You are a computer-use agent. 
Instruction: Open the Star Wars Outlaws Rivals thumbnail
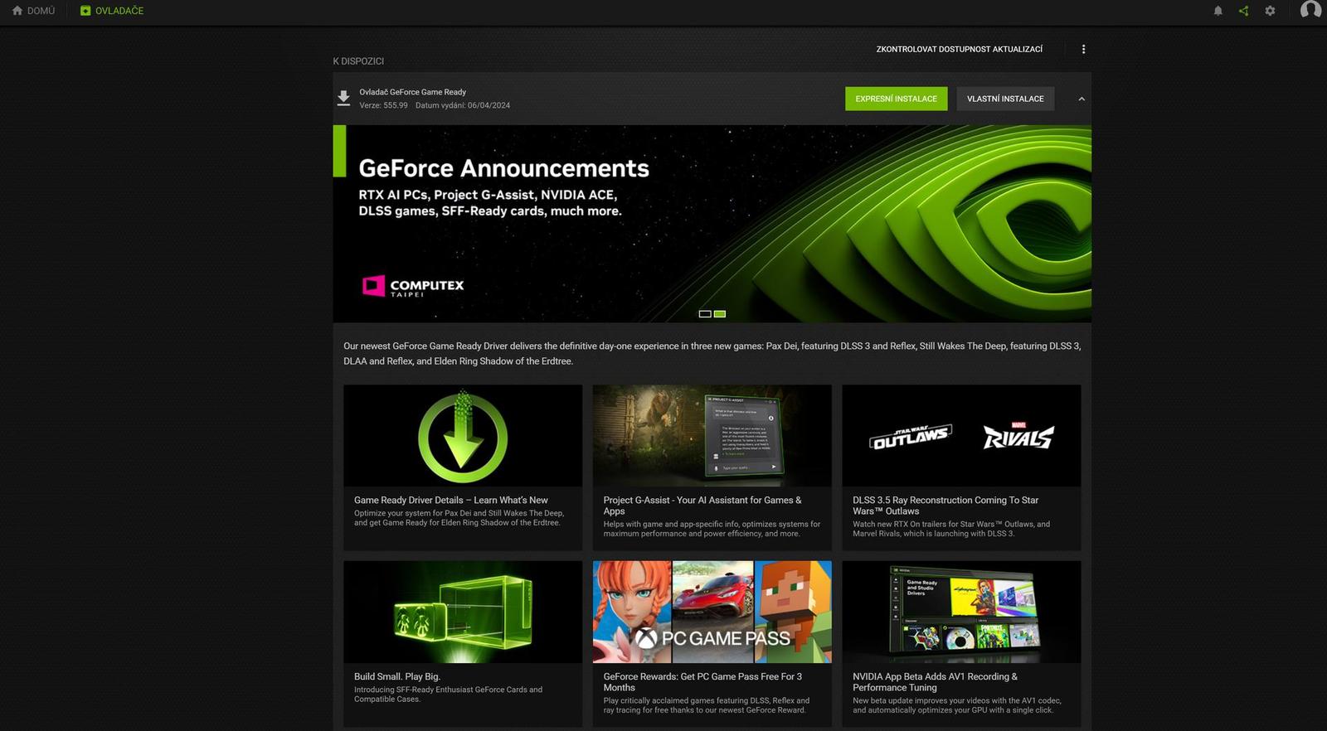tap(961, 435)
